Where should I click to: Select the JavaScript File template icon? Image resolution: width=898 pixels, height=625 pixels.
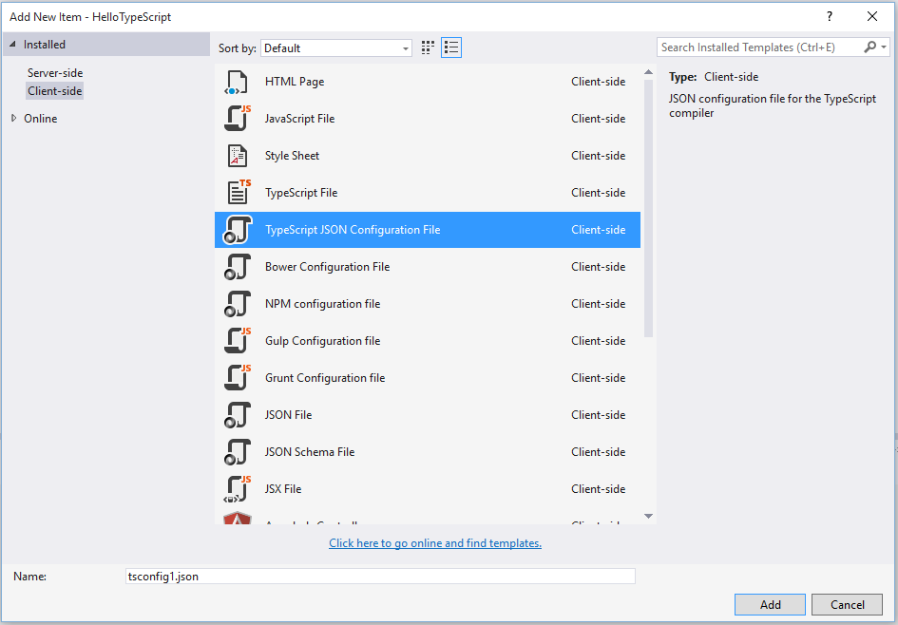[x=236, y=119]
